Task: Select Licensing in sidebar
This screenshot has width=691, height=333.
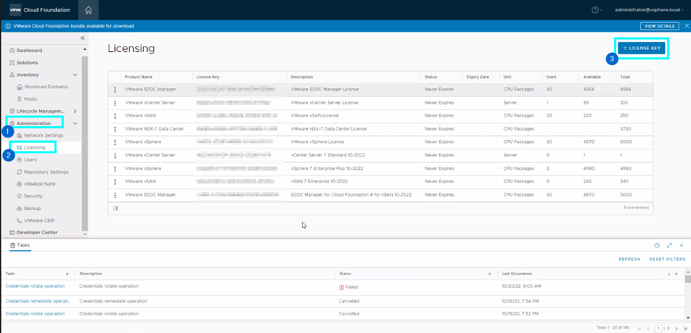Action: pyautogui.click(x=34, y=147)
